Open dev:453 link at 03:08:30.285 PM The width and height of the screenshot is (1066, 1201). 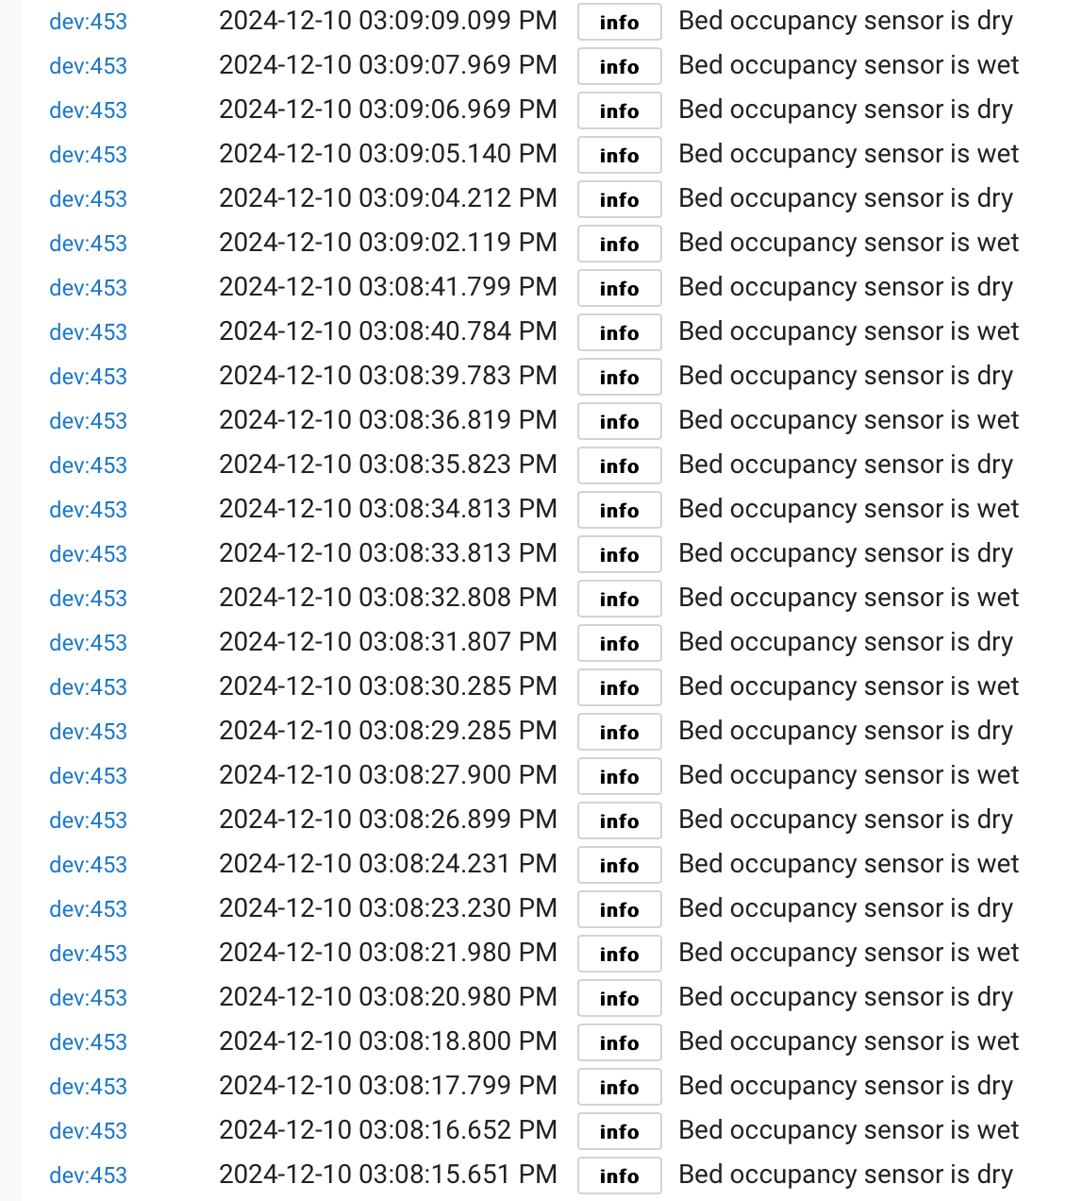pyautogui.click(x=88, y=687)
